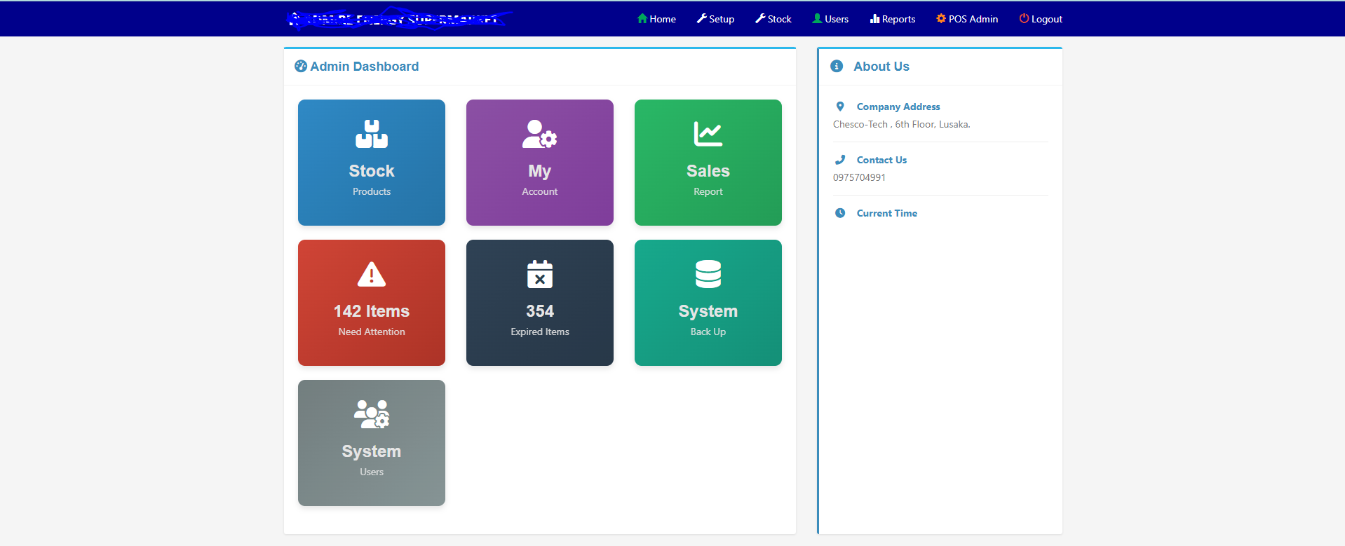
Task: Go to Home in the navigation bar
Action: 656,19
